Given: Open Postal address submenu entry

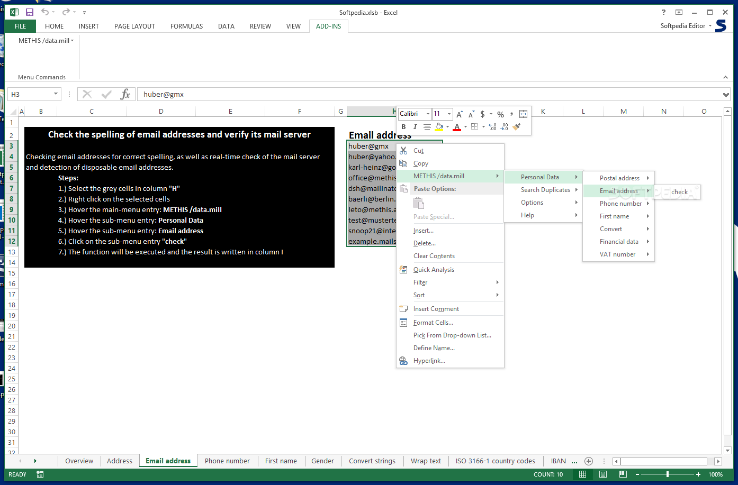Looking at the screenshot, I should pyautogui.click(x=619, y=178).
